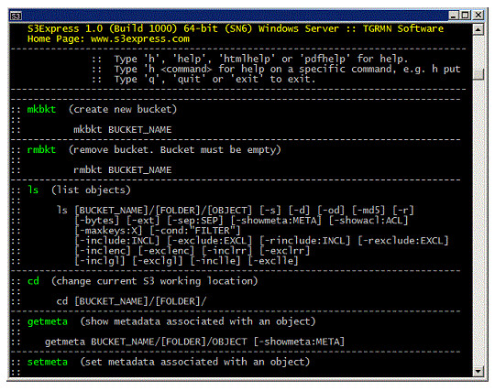Image resolution: width=495 pixels, height=391 pixels.
Task: Click the scrollbar up arrow
Action: pos(478,30)
